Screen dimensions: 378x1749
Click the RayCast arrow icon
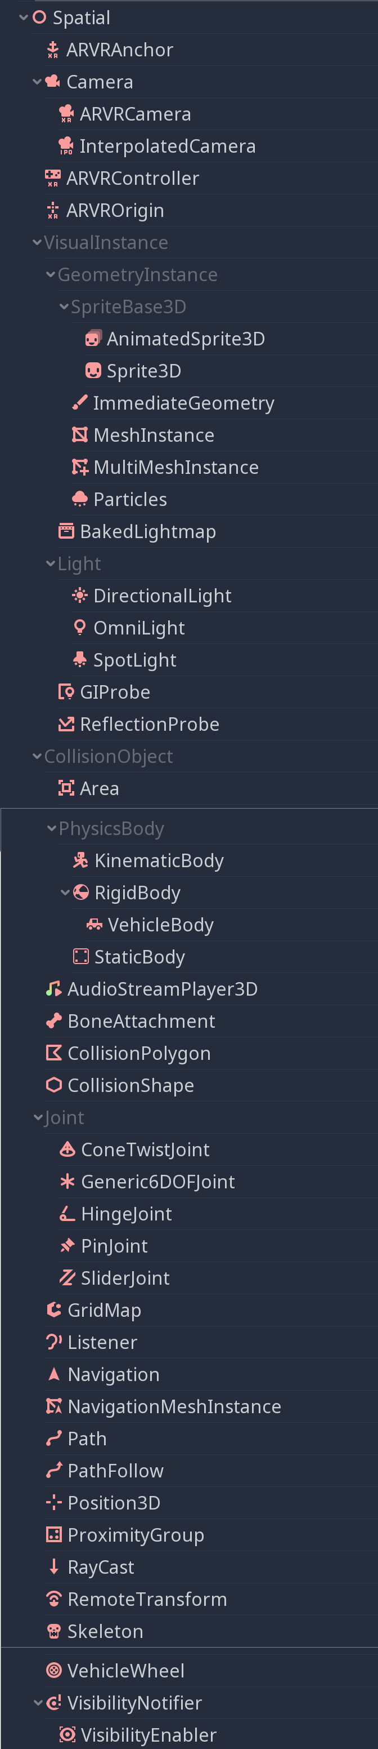[53, 1567]
